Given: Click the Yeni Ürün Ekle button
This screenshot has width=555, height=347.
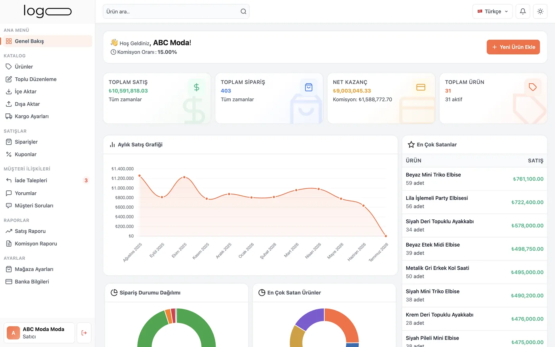Looking at the screenshot, I should pos(513,47).
